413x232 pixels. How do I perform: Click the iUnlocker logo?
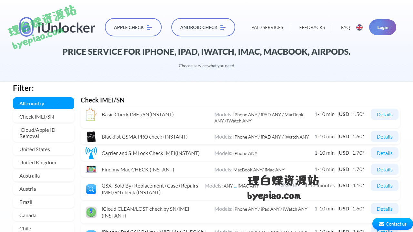[57, 27]
